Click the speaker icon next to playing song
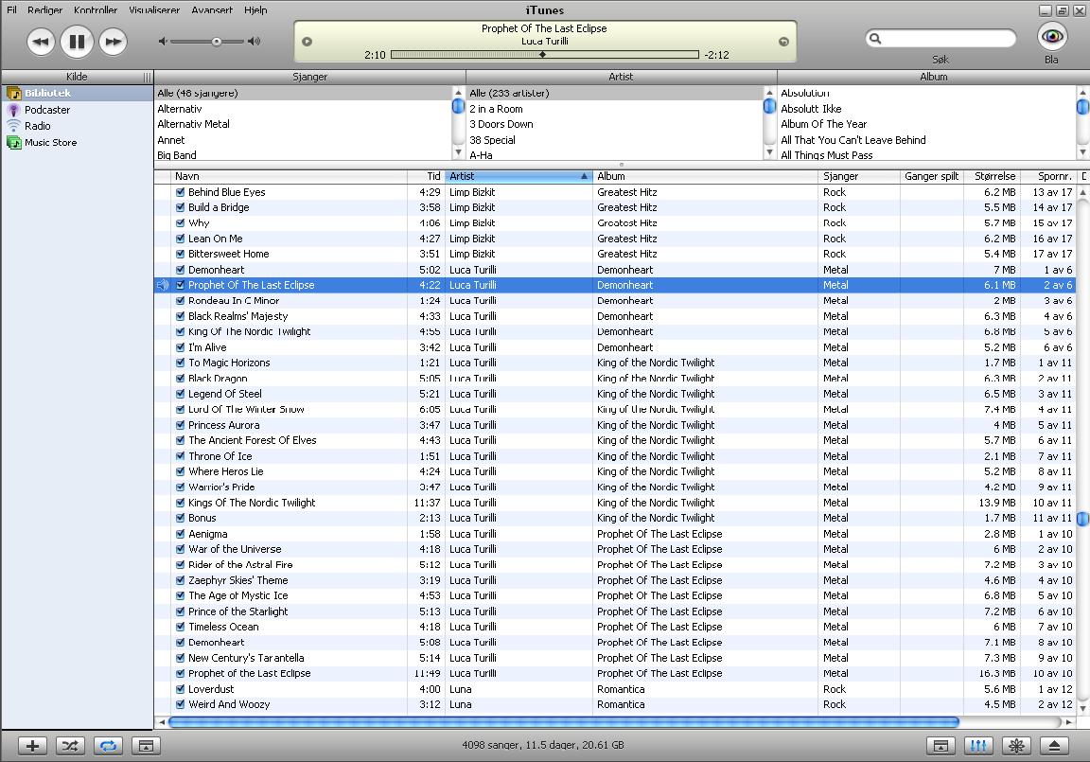This screenshot has height=762, width=1090. click(x=163, y=285)
